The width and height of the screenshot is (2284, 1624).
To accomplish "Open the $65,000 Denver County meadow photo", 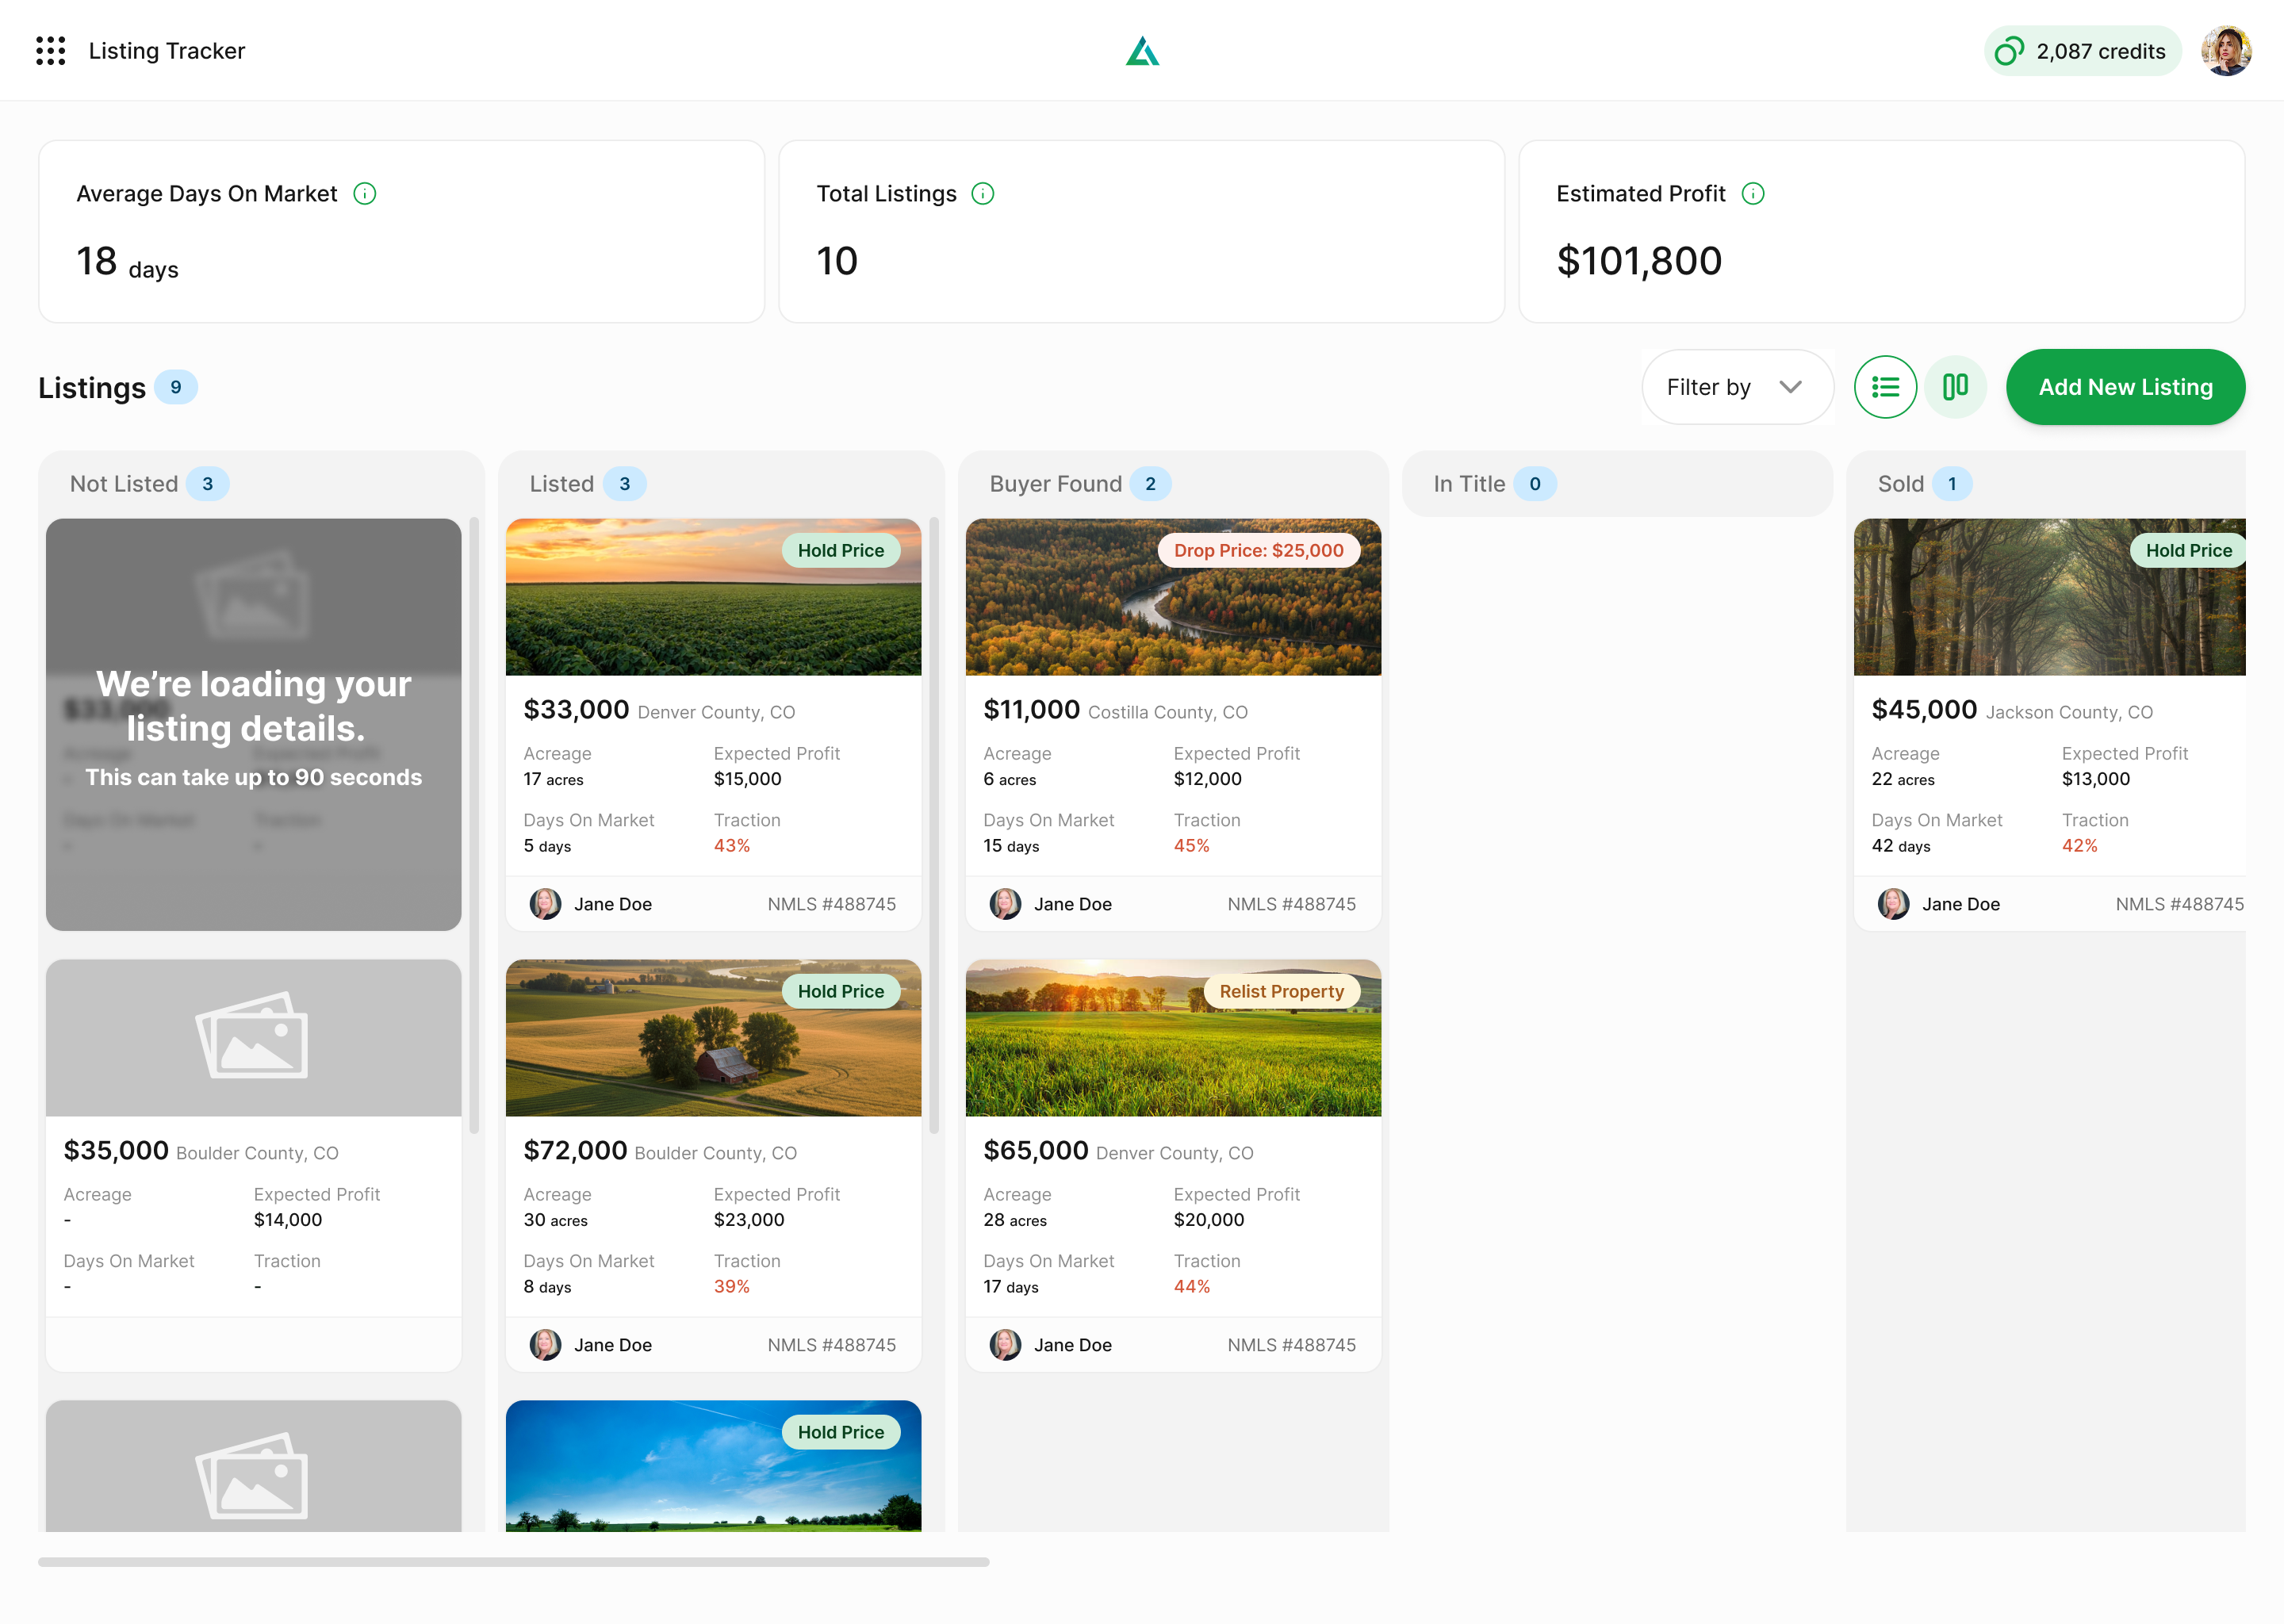I will (1173, 1038).
